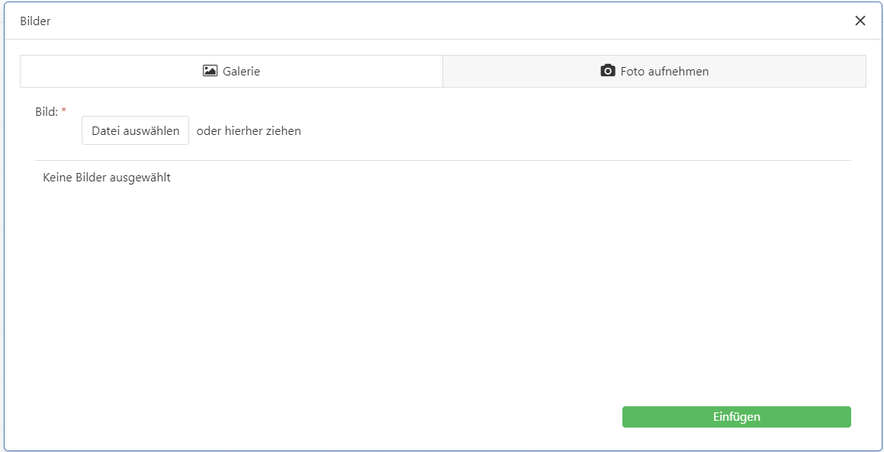Click the word 'Galerie' in the tab
Screen dimensions: 884x452
pos(241,72)
